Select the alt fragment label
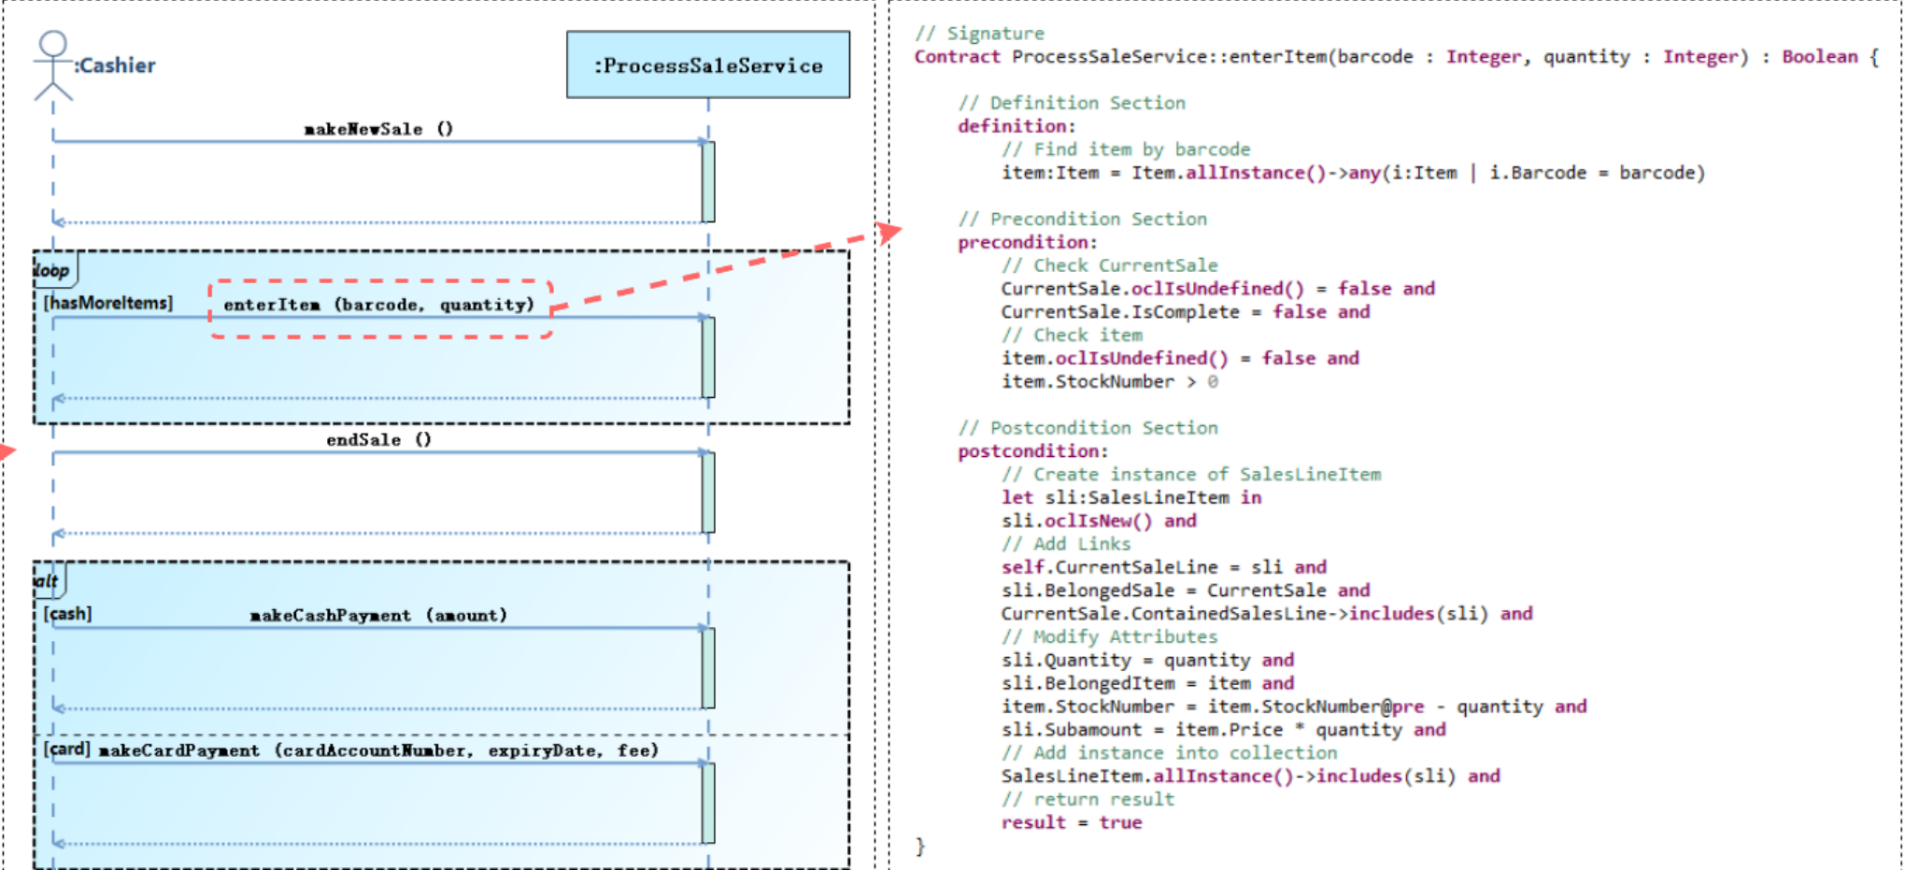This screenshot has width=1905, height=870. [x=46, y=581]
